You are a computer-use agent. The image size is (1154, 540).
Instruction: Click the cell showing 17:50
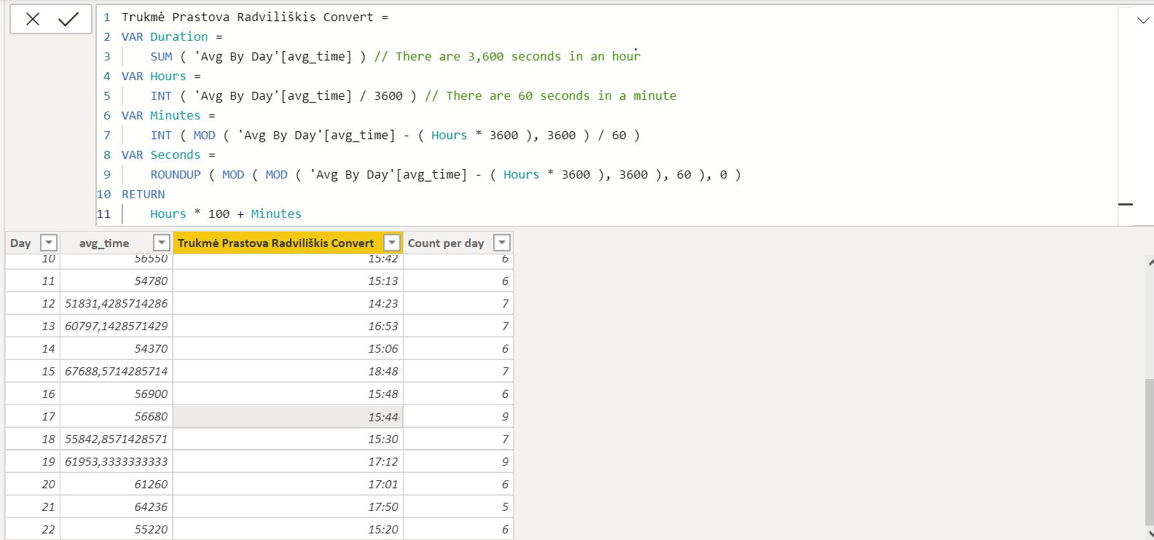coord(288,506)
